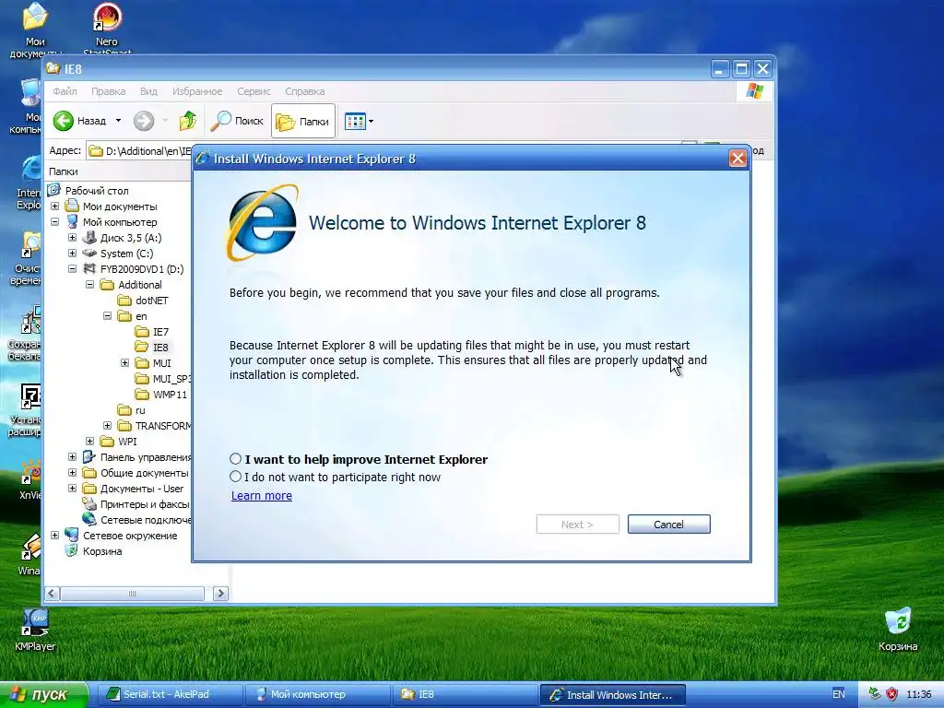Select the IE7 folder in tree
This screenshot has height=708, width=944.
click(x=160, y=332)
